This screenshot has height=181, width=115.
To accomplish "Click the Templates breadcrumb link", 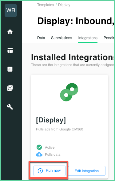I will point(46,5).
